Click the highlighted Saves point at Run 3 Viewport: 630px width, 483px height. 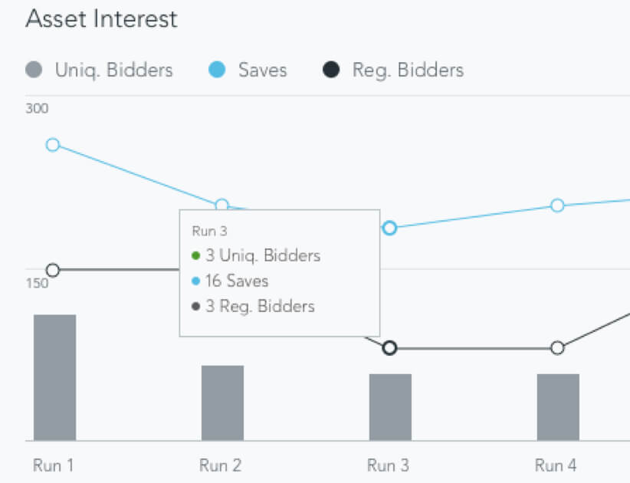point(389,228)
